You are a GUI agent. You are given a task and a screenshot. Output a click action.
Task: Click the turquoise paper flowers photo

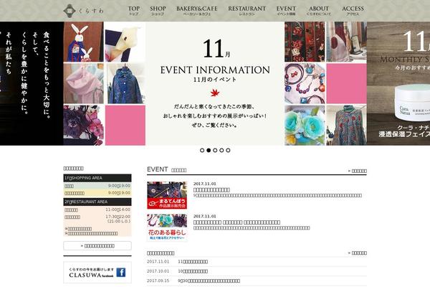click(x=305, y=126)
